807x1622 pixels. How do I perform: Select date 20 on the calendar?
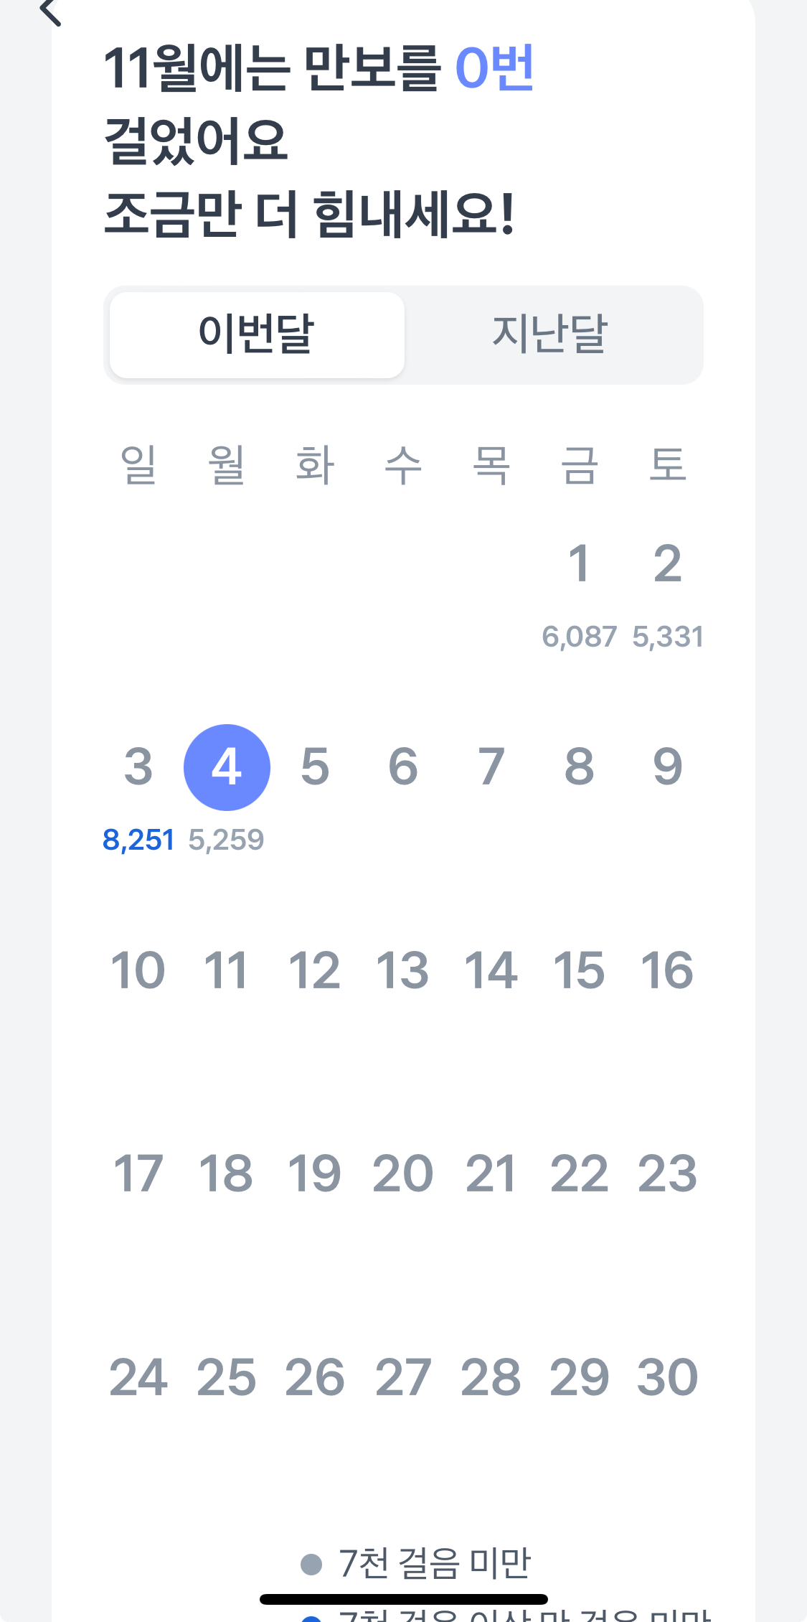(402, 1174)
